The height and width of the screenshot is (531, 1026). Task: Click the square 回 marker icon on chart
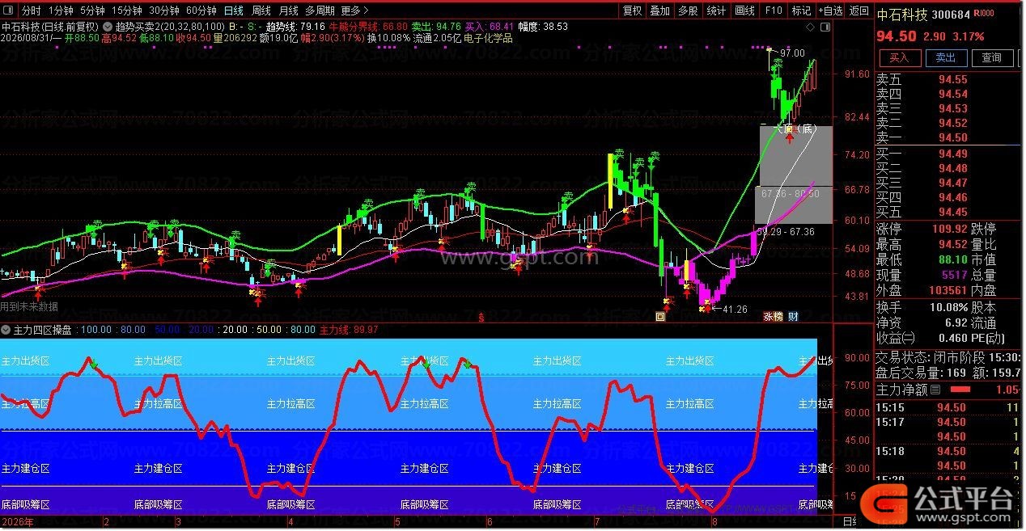pos(660,317)
